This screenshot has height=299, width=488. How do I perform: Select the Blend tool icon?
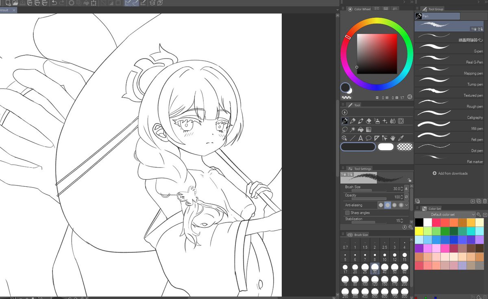(x=392, y=121)
